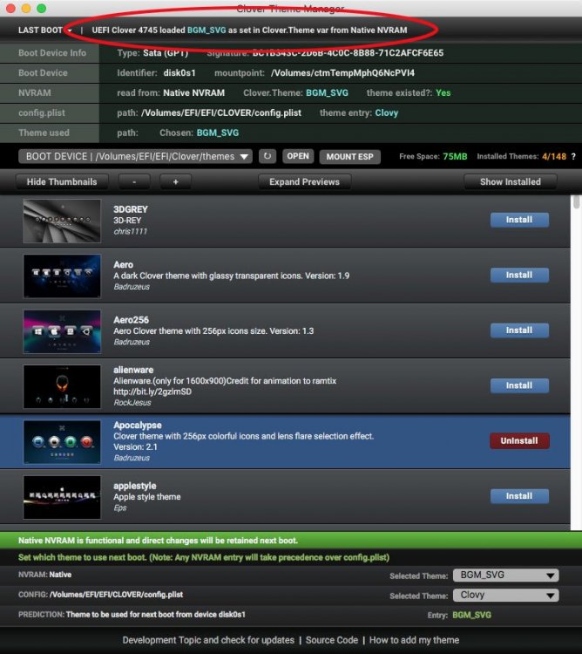
Task: Open the NVRAM Selected Theme BGM_SVG dropdown
Action: 505,576
